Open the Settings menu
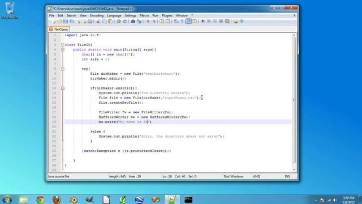The image size is (362, 204). 130,15
